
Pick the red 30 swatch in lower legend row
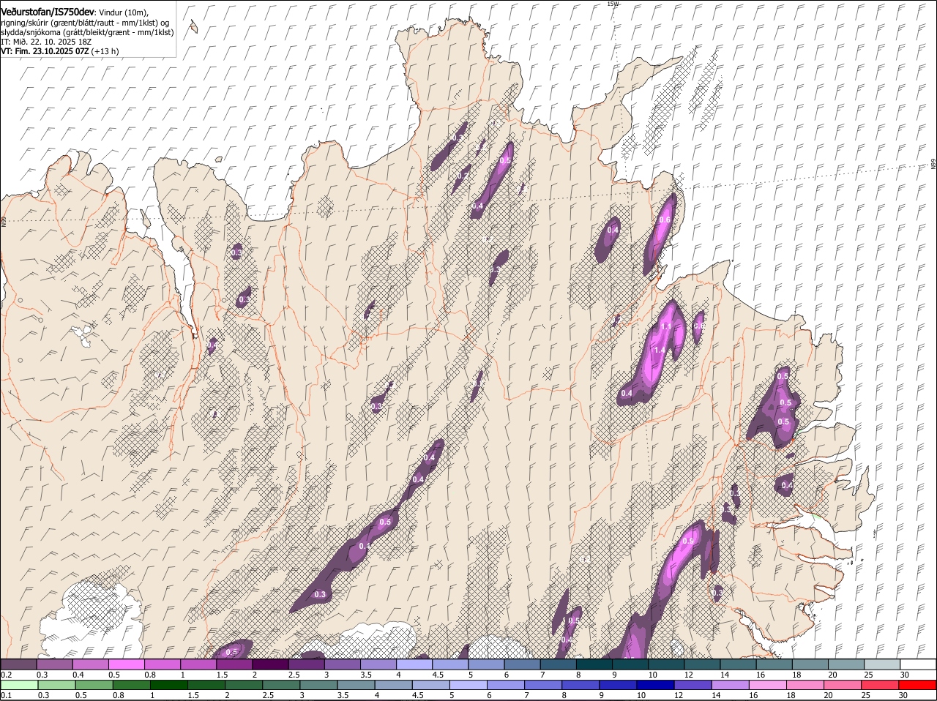917,685
